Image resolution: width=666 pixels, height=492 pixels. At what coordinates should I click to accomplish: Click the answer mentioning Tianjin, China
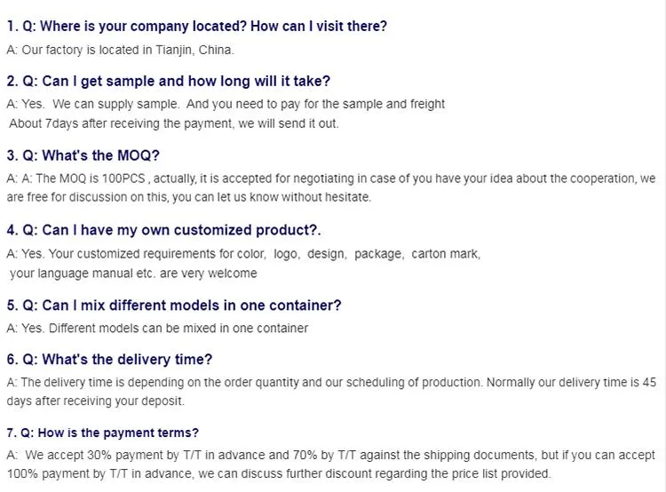120,50
